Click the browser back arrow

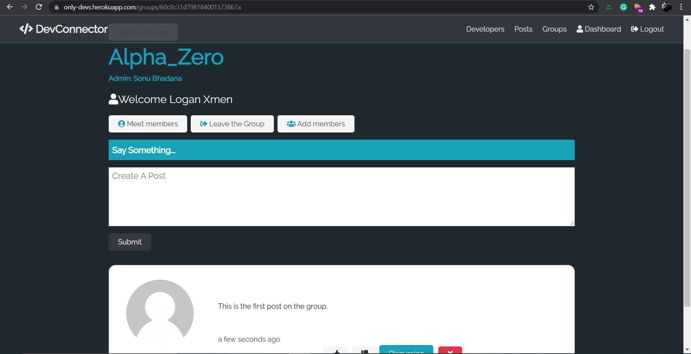click(x=10, y=7)
